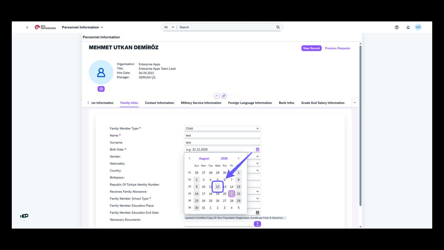Pick August 1 in the calendar
The image size is (444, 250).
click(239, 173)
